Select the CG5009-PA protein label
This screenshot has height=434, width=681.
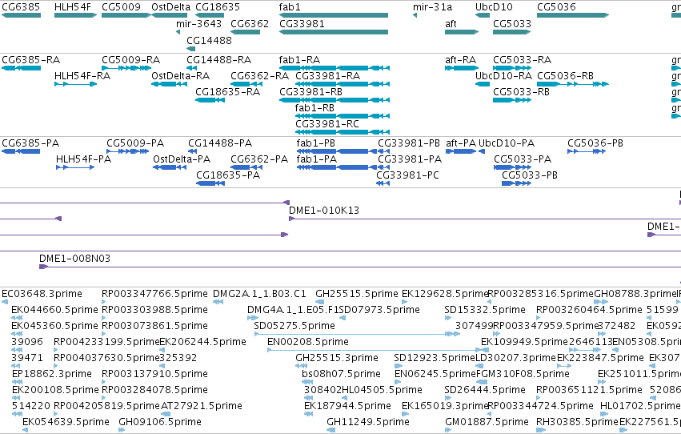click(x=135, y=143)
